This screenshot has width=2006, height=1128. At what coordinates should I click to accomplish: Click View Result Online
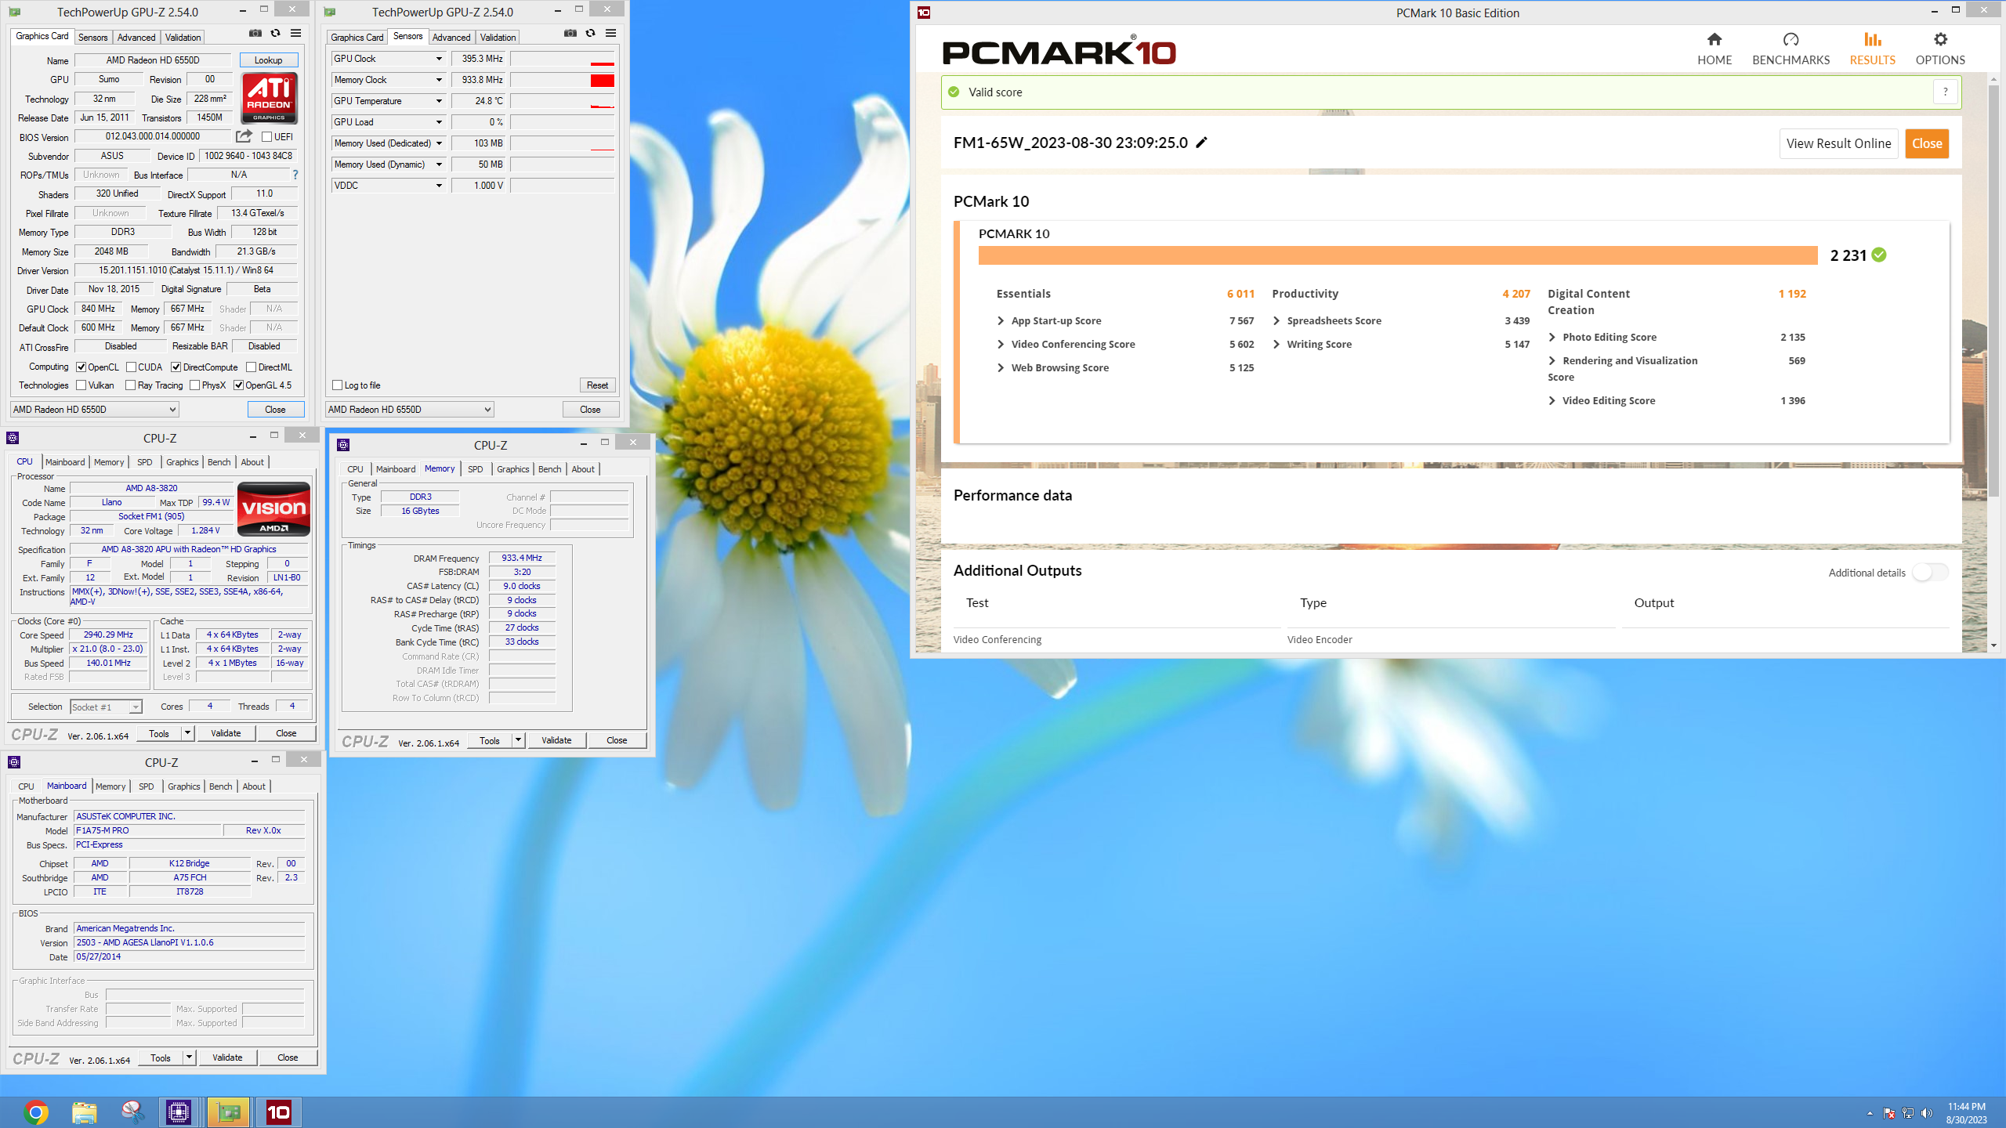[1838, 143]
